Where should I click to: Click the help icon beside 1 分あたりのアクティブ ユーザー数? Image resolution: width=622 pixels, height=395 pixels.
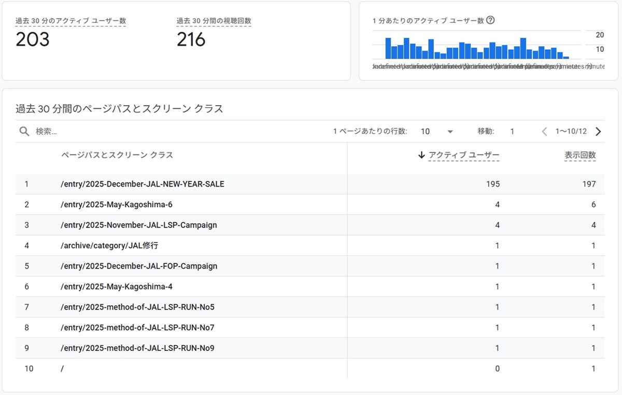point(490,21)
